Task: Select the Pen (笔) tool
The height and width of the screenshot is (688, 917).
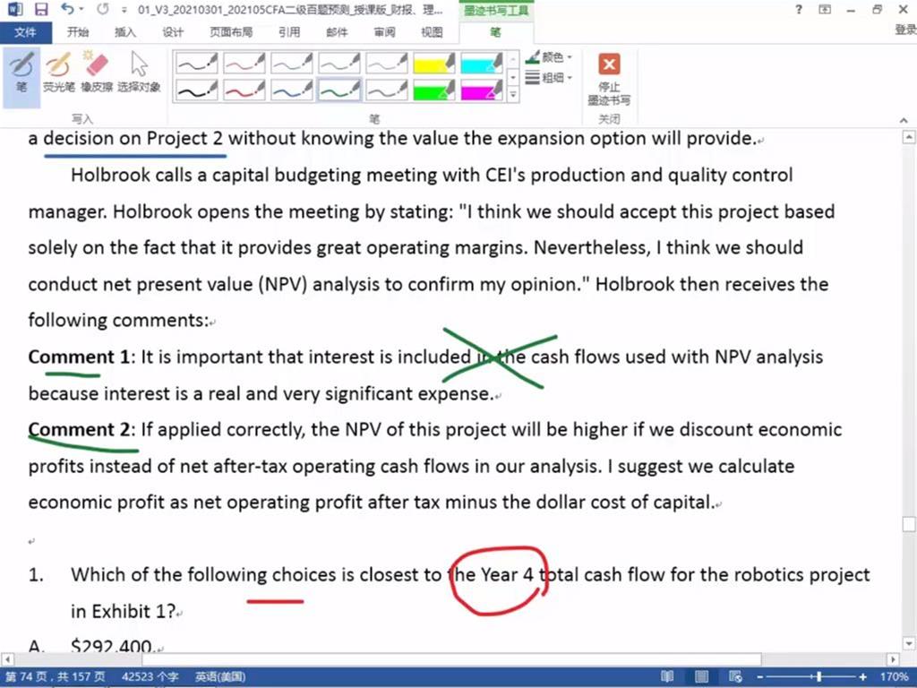Action: (21, 72)
